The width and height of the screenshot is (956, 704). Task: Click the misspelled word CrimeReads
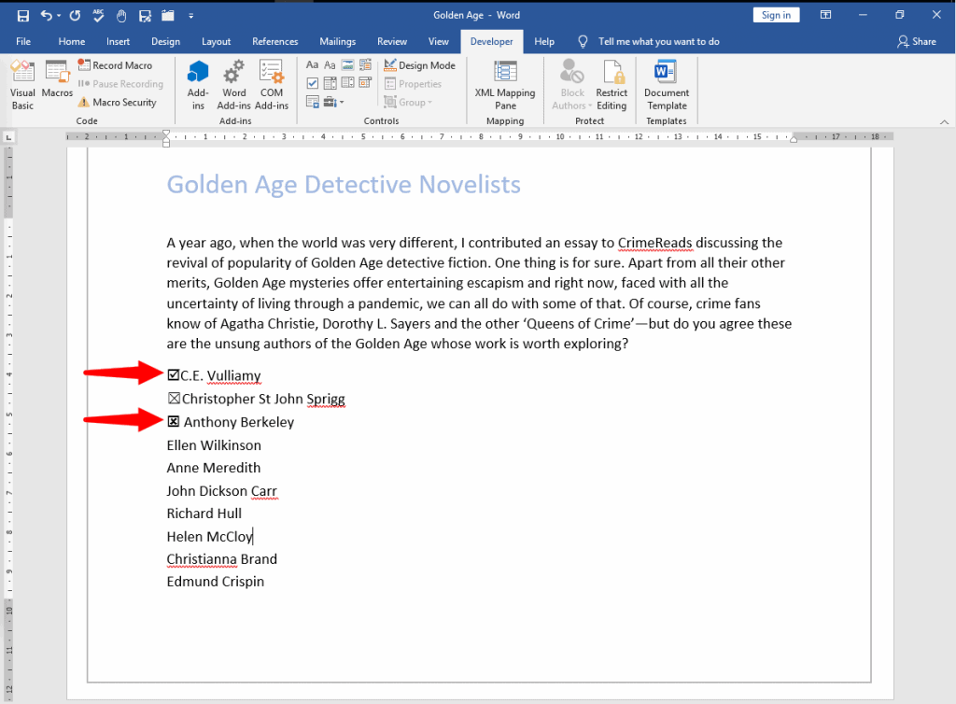coord(654,243)
